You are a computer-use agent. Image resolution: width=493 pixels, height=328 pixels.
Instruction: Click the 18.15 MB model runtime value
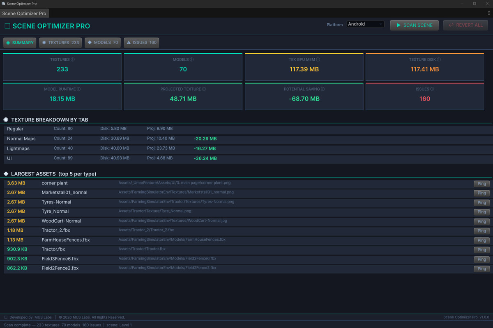click(62, 99)
